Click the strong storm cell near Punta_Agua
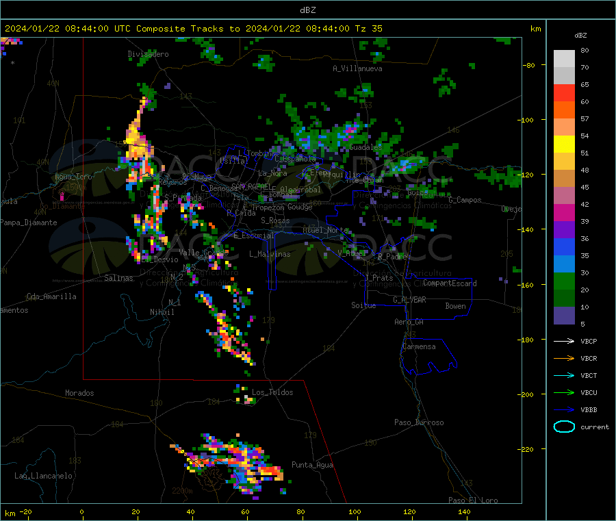 [271, 471]
